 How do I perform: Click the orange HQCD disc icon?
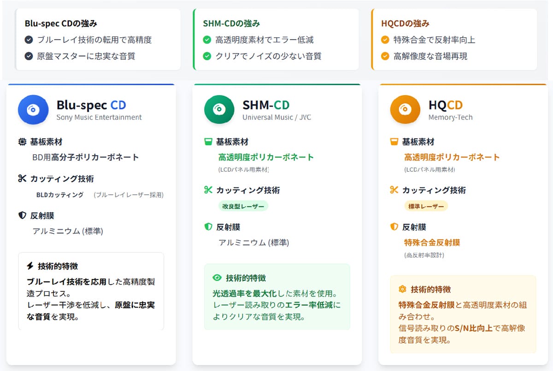[405, 110]
